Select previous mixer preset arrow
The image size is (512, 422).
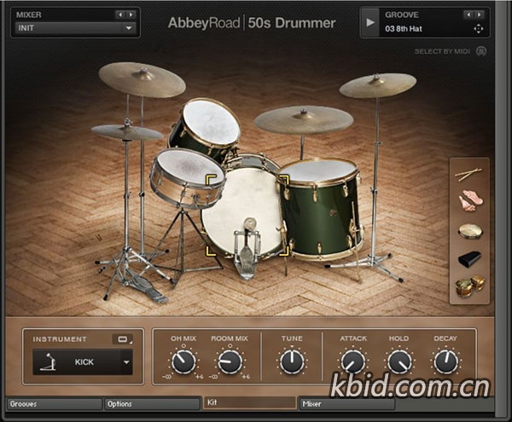pyautogui.click(x=120, y=14)
